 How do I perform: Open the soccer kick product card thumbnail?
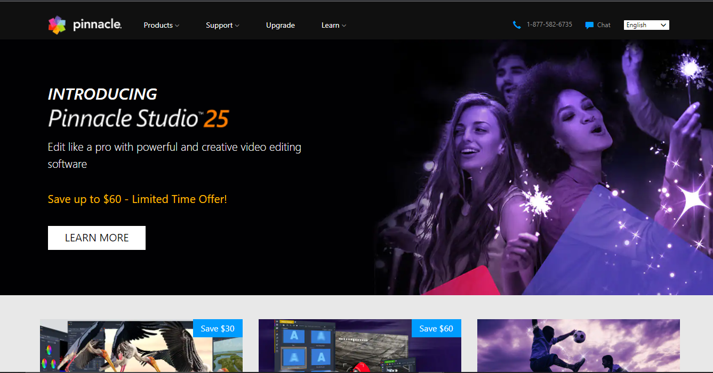(579, 346)
